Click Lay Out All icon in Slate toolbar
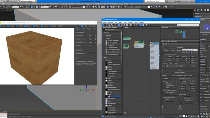The image size is (210, 118). 134,25
